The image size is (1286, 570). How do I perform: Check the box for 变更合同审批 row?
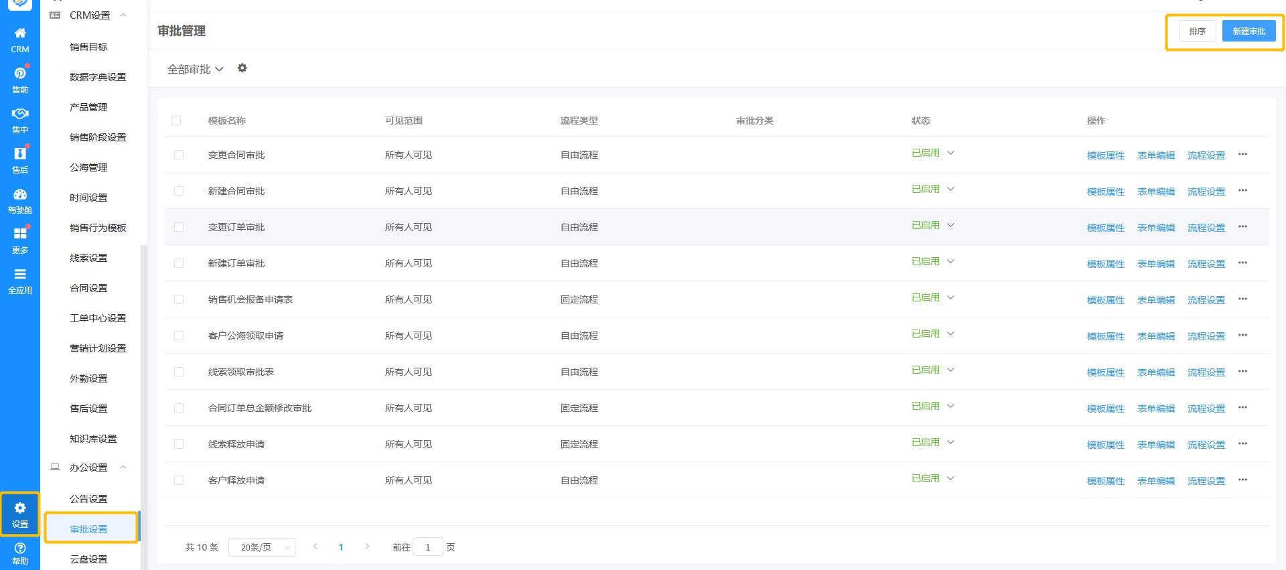click(179, 155)
